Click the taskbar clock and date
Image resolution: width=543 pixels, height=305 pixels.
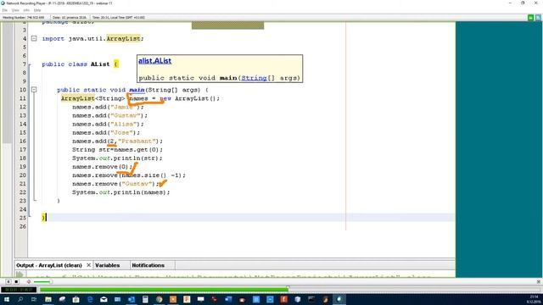534,299
